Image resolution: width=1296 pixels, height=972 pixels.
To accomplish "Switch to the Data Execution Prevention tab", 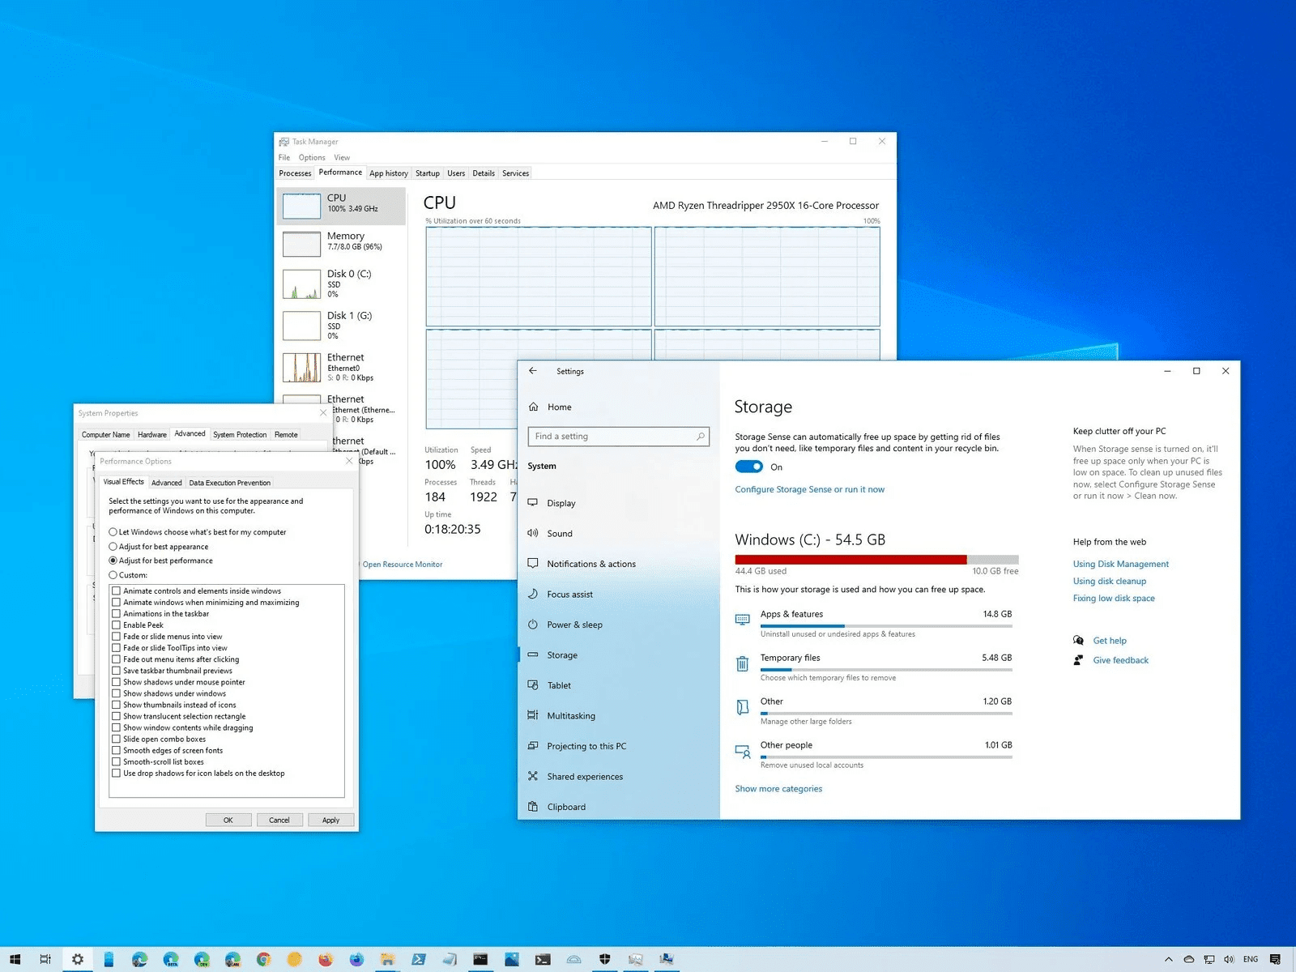I will (x=229, y=482).
